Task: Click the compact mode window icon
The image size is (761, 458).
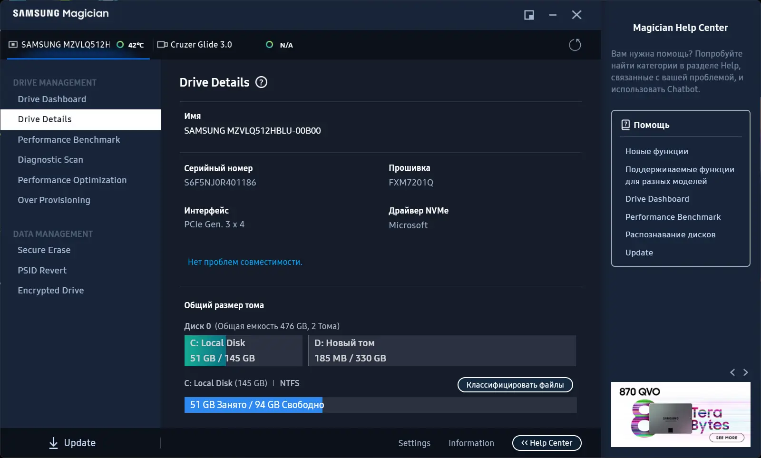Action: point(529,15)
